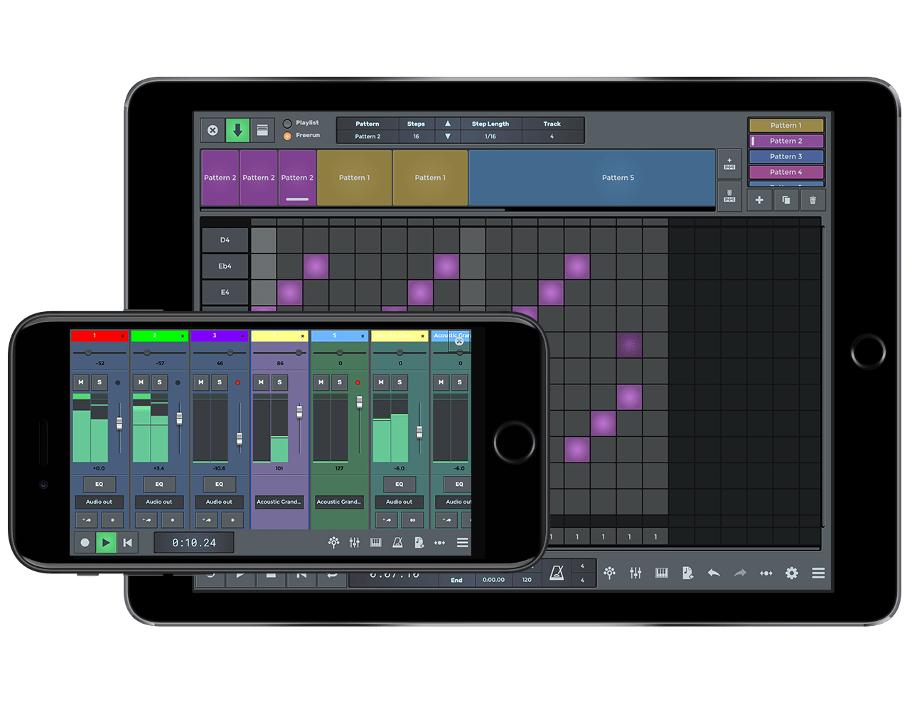
Task: Click the D4 note key on the tablet
Action: click(x=225, y=240)
